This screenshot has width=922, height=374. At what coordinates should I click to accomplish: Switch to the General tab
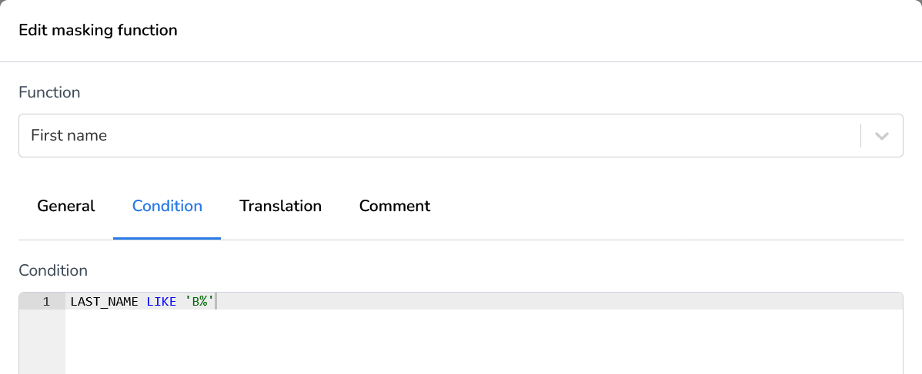(x=66, y=206)
